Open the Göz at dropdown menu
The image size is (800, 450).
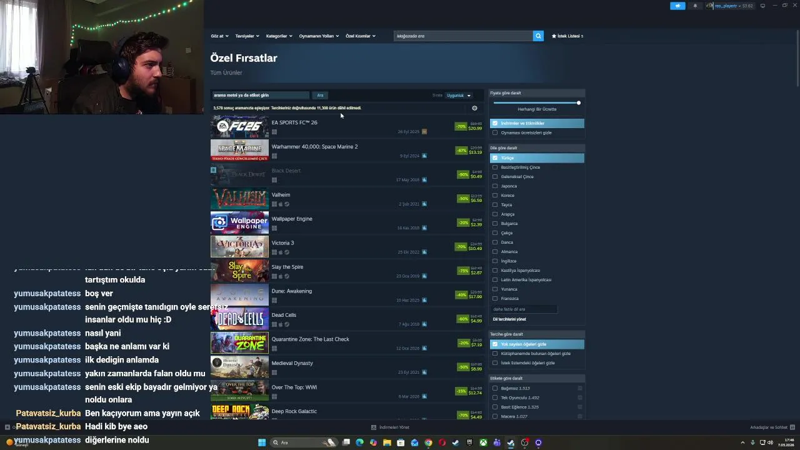point(219,36)
